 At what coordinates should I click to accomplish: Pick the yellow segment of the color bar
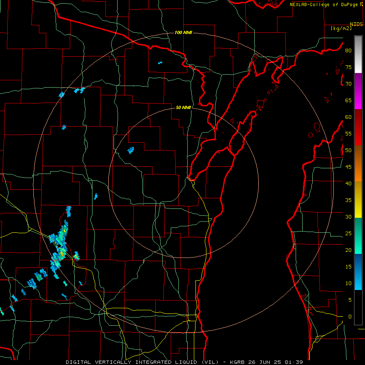pos(358,200)
